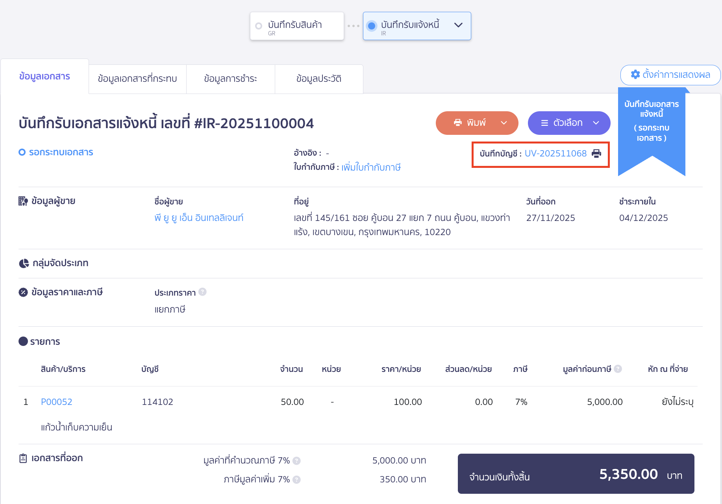
Task: Select the บันทึกรับแจ้งหนี้ IR step radio
Action: (371, 26)
